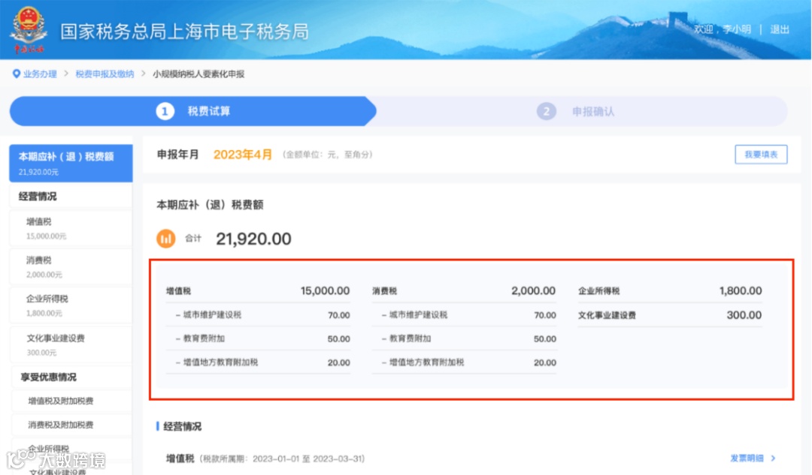
Task: Select 增值税 15,000.00元 sidebar item
Action: pos(71,228)
